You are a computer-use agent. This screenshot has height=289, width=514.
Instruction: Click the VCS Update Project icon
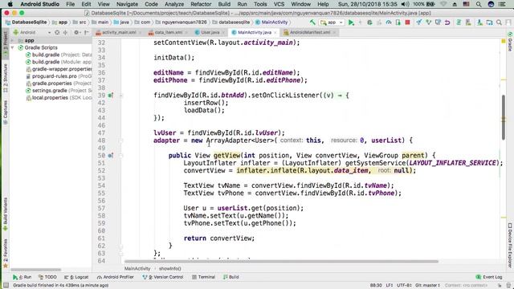click(419, 22)
